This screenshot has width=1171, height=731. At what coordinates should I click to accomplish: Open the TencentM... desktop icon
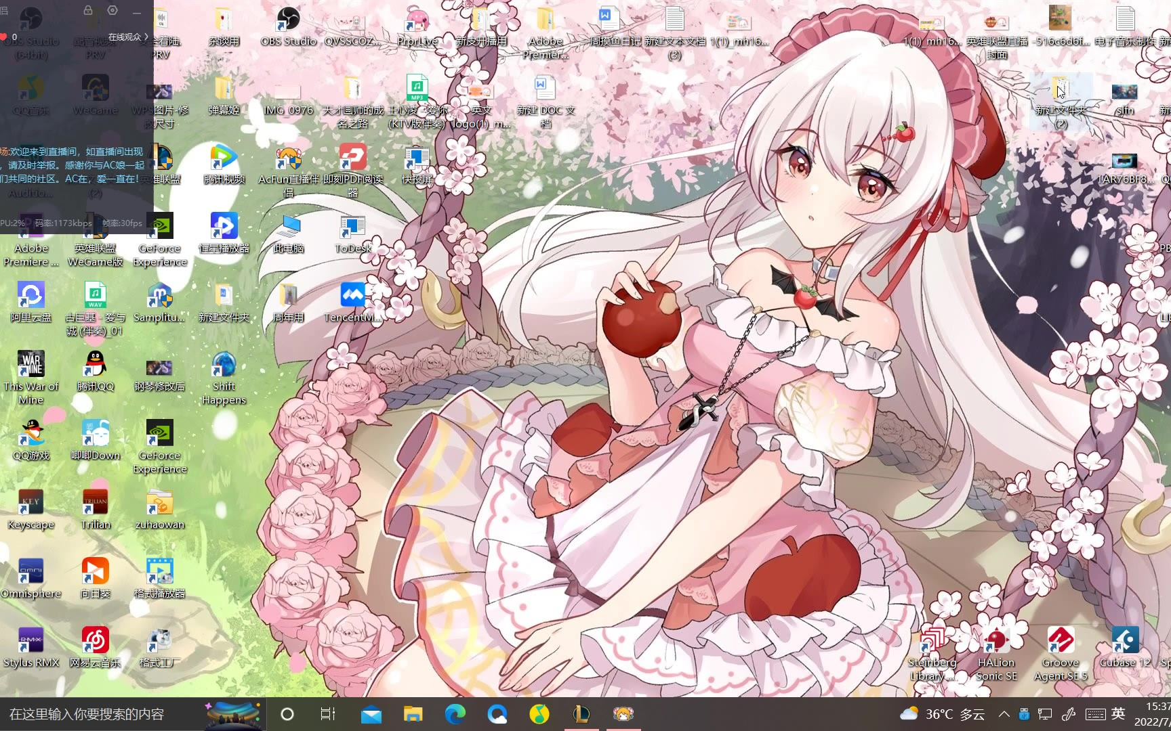pyautogui.click(x=352, y=303)
